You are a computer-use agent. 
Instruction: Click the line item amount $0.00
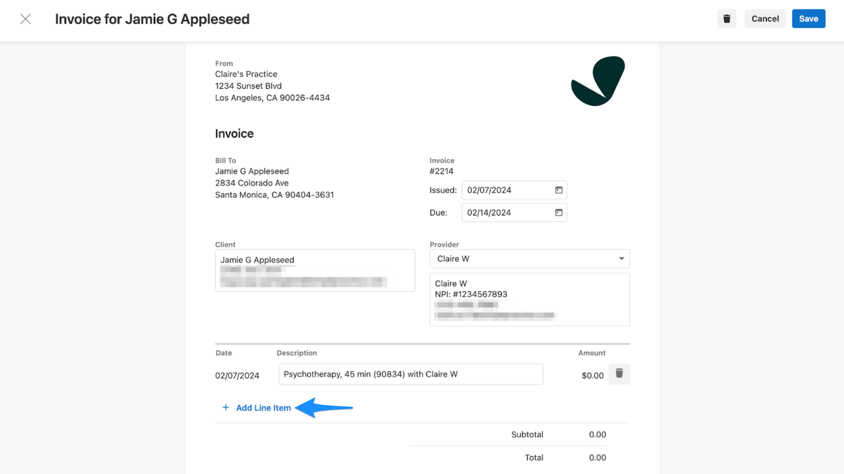(x=592, y=375)
